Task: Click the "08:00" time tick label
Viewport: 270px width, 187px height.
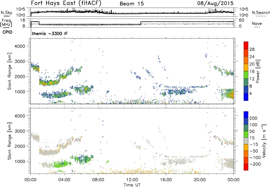Action: [98, 180]
